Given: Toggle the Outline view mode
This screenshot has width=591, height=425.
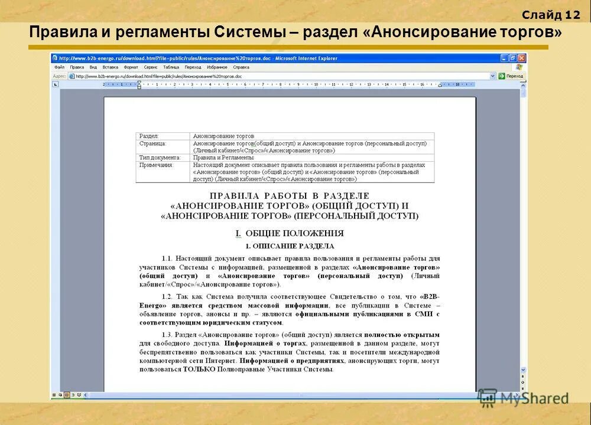Looking at the screenshot, I should [x=73, y=394].
